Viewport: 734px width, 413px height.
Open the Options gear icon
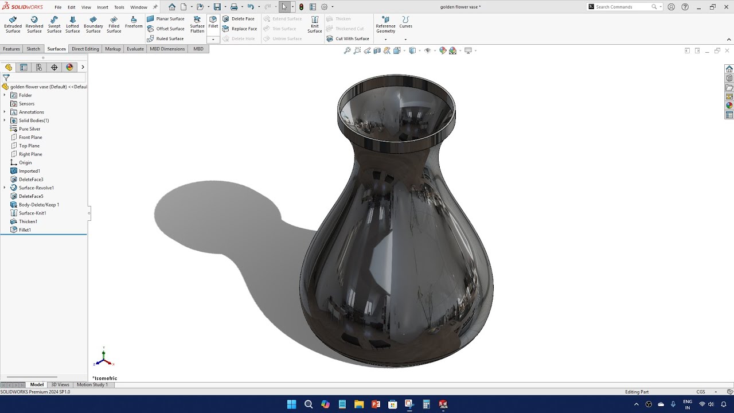coord(325,7)
